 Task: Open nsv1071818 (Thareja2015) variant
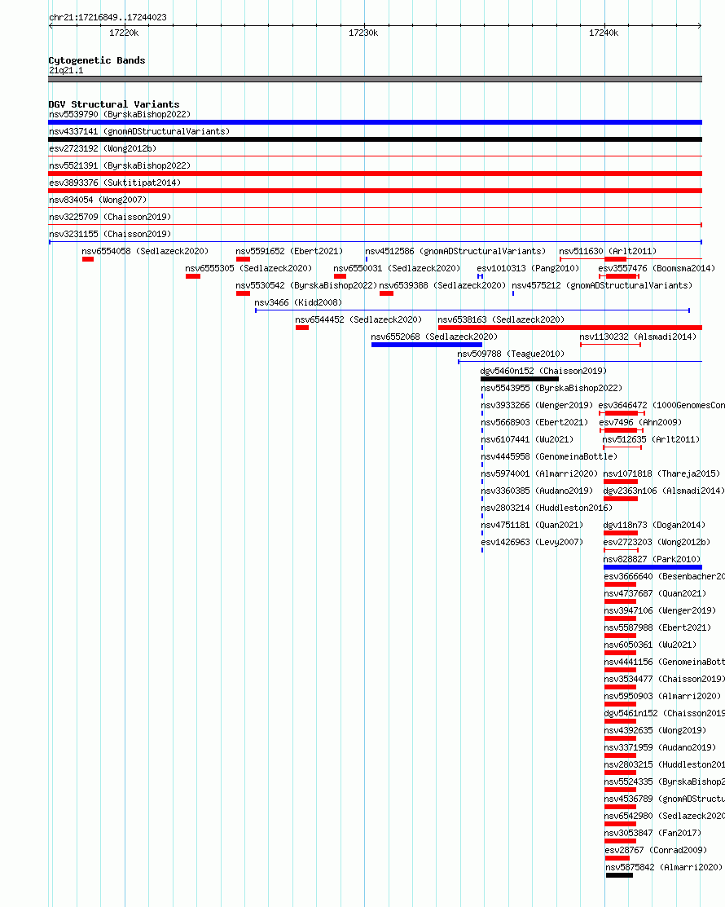(662, 473)
